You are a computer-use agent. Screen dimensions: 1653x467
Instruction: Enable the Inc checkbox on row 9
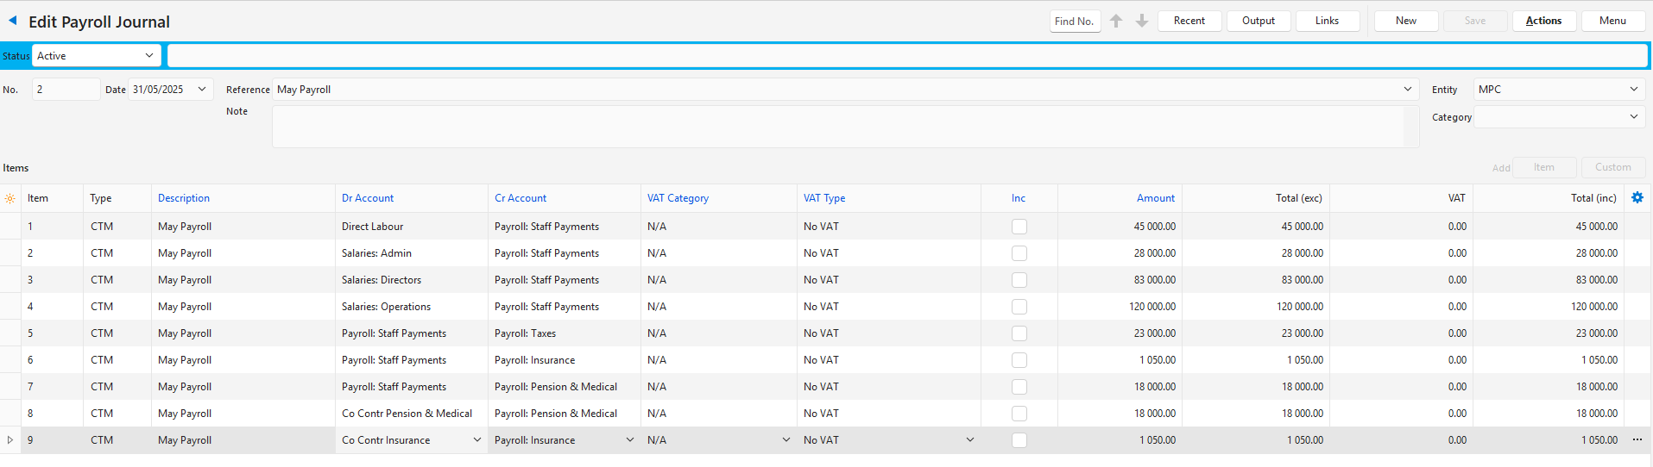[1019, 440]
